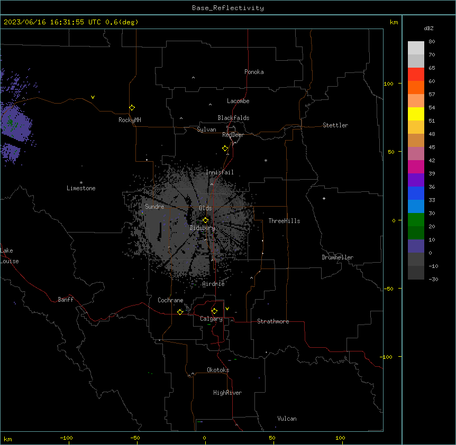Select the HighRiver label

pyautogui.click(x=227, y=393)
